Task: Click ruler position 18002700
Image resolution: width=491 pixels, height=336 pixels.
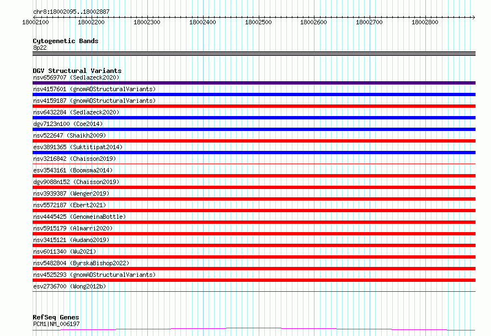Action: (x=369, y=22)
